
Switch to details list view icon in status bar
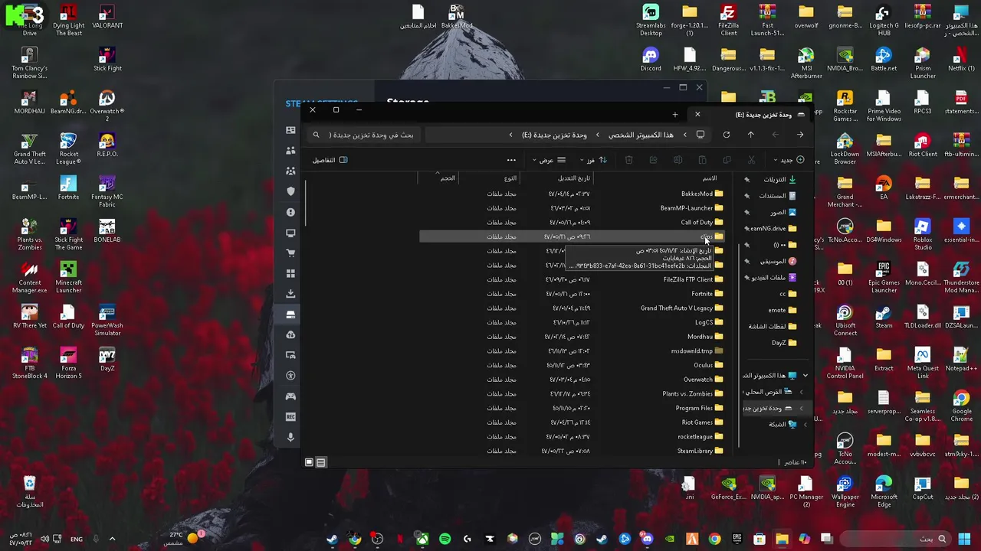321,462
